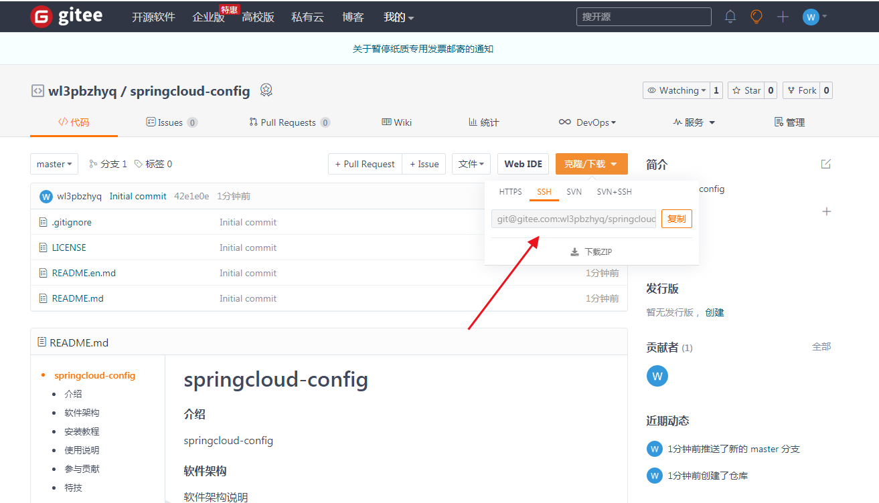This screenshot has height=503, width=879.
Task: Click the + Issue button
Action: click(x=424, y=164)
